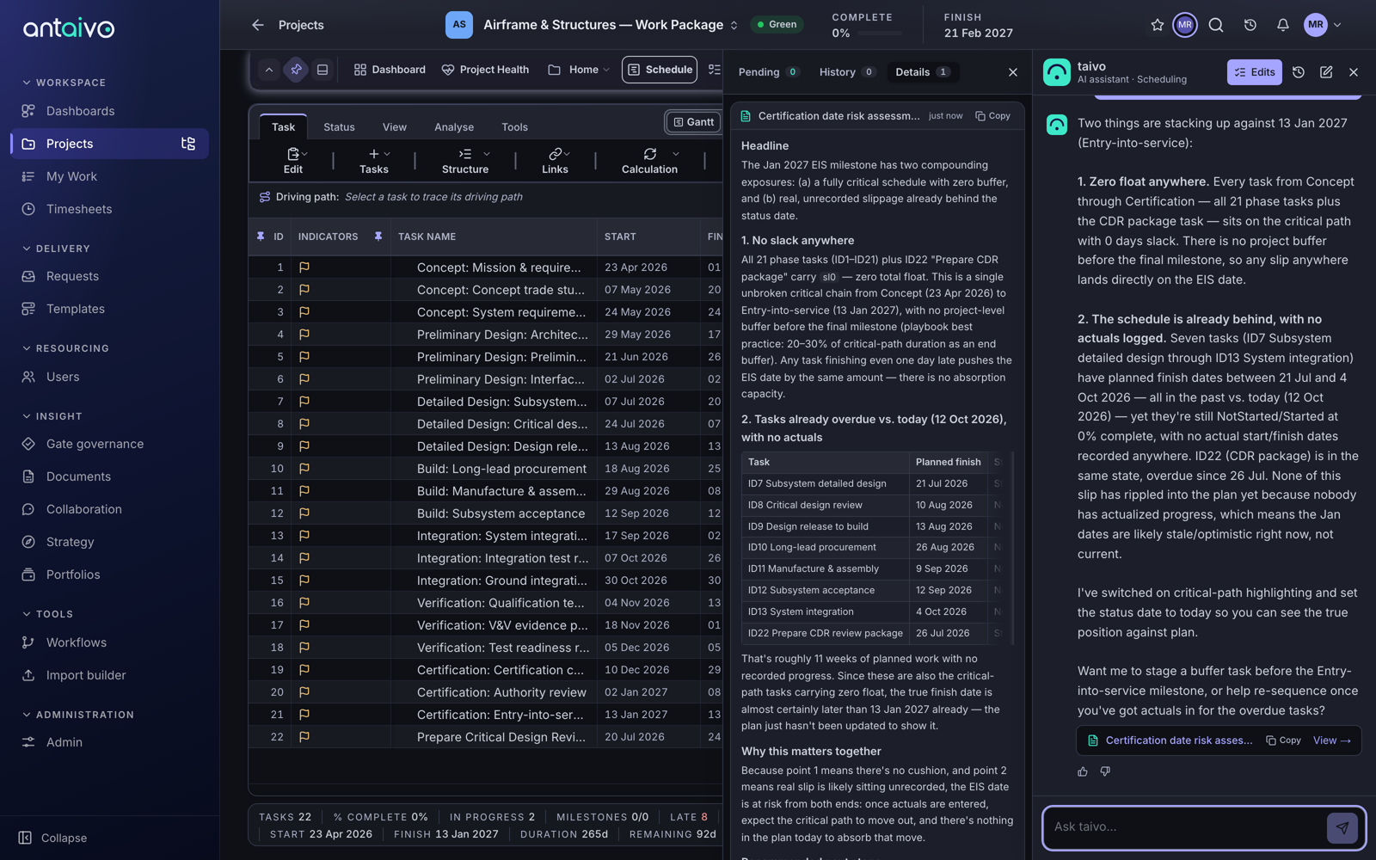Viewport: 1376px width, 860px height.
Task: Open the Edit ribbon dropdown
Action: pos(295,160)
